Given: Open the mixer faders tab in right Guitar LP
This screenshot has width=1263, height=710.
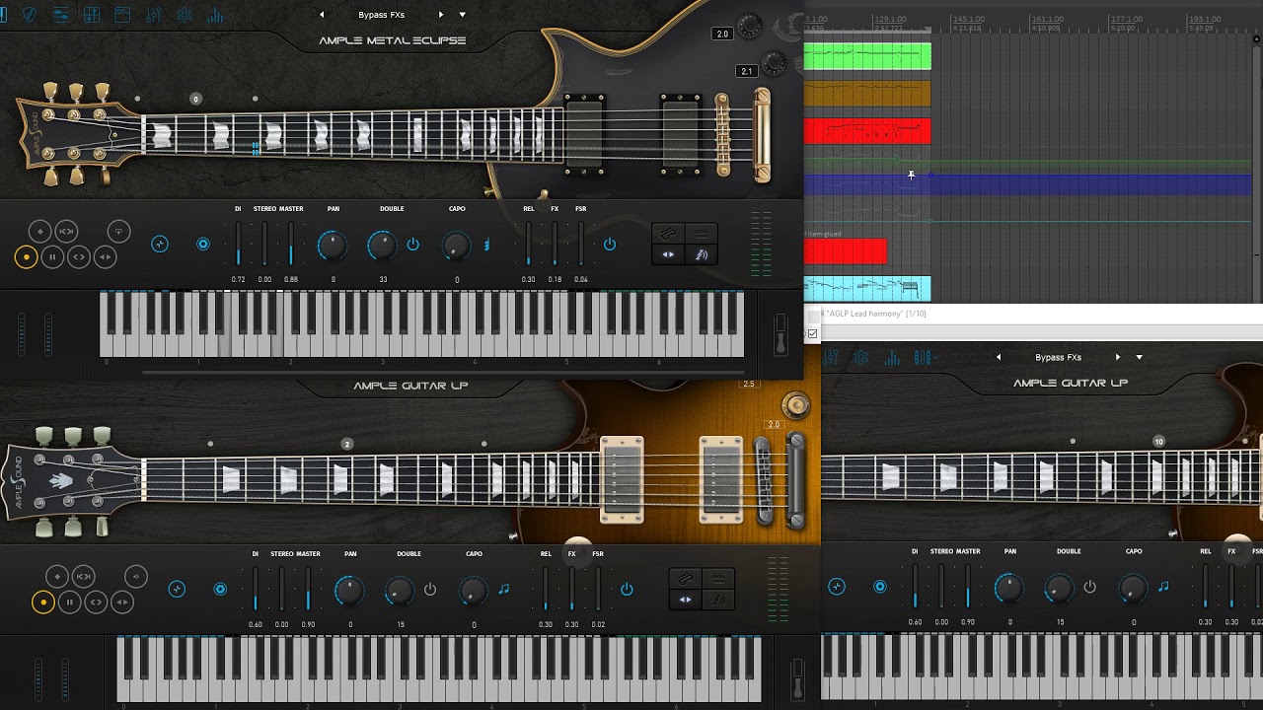Looking at the screenshot, I should (830, 357).
